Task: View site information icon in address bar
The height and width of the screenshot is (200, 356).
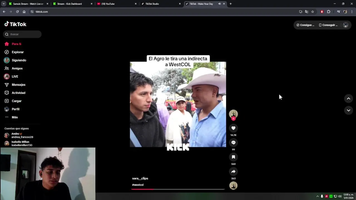Action: [x=32, y=12]
